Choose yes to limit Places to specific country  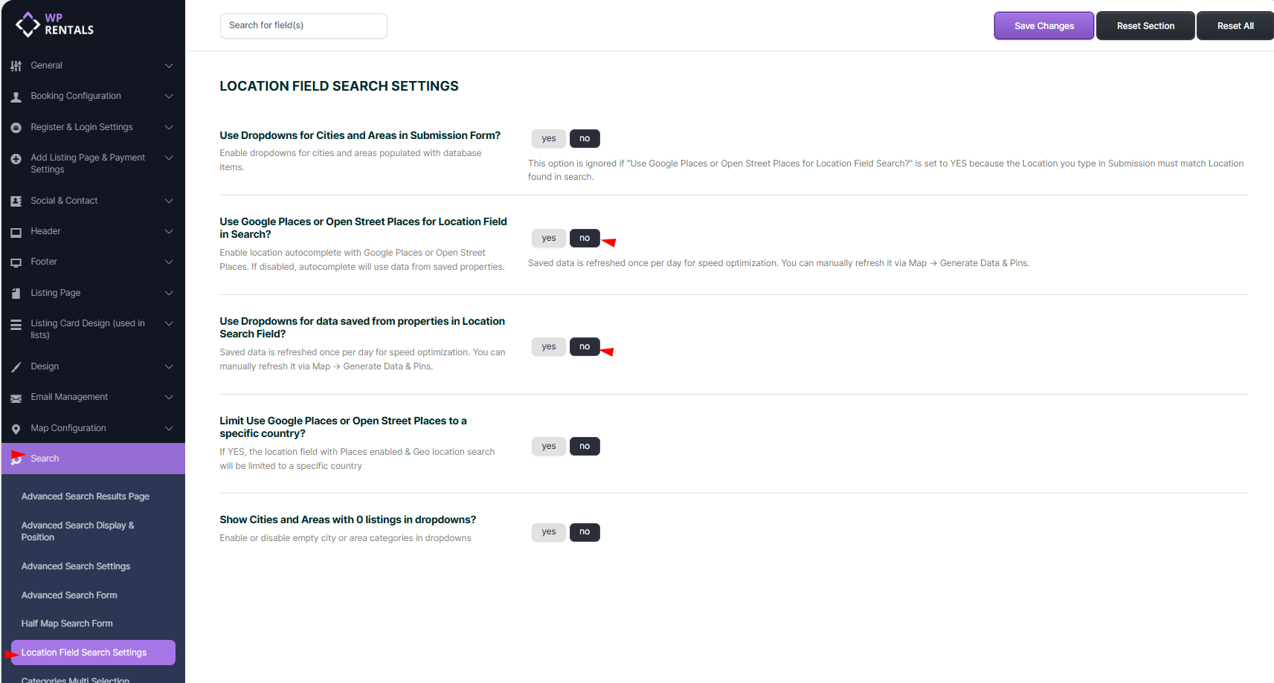tap(548, 447)
